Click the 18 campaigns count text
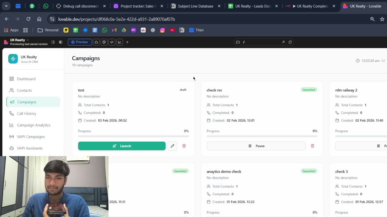Screen dimensions: 387x217 82,65
